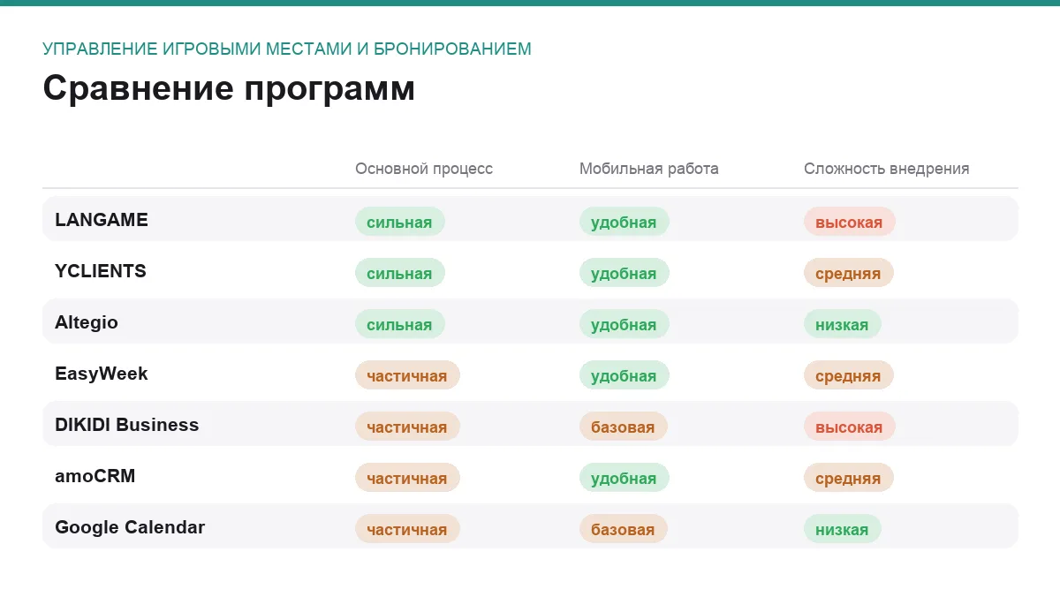Select the column header "Мобильная работа"
The image size is (1060, 597).
(x=649, y=169)
